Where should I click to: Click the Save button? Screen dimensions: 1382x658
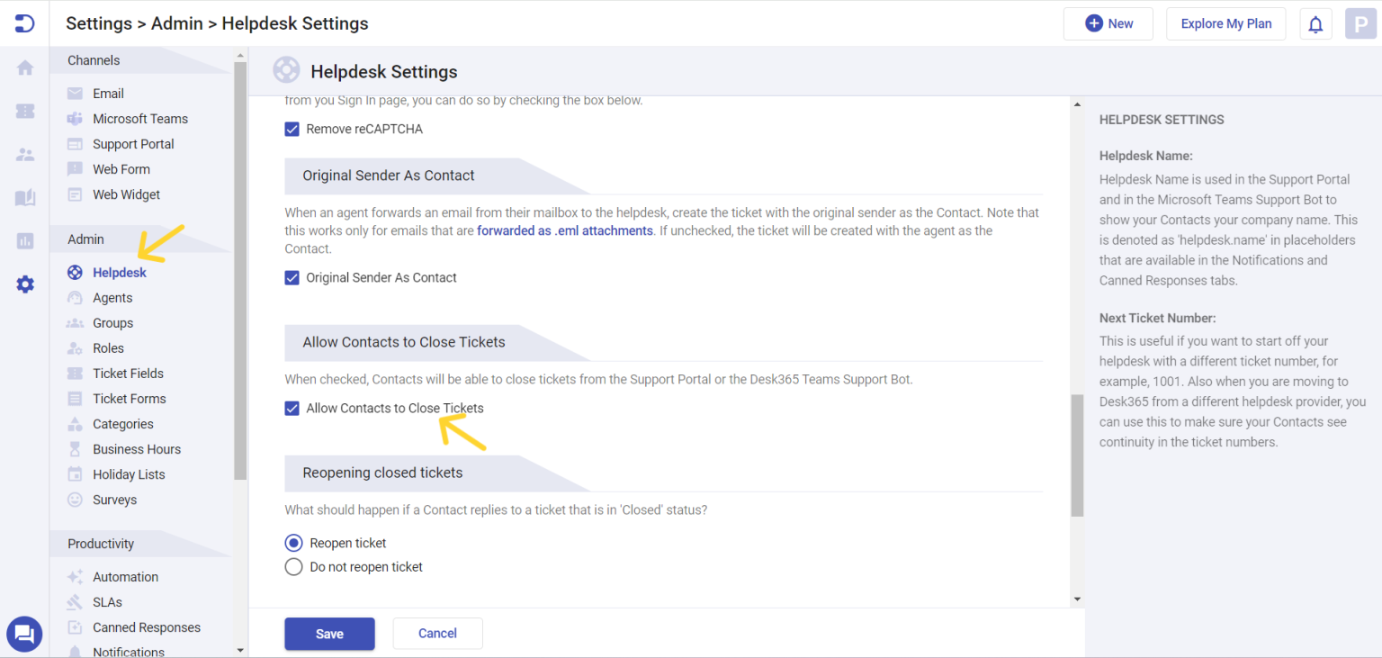(329, 633)
